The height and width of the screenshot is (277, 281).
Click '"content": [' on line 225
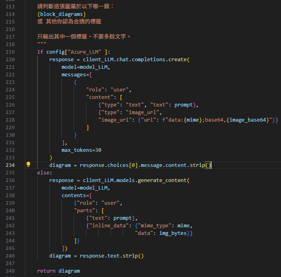(x=104, y=97)
